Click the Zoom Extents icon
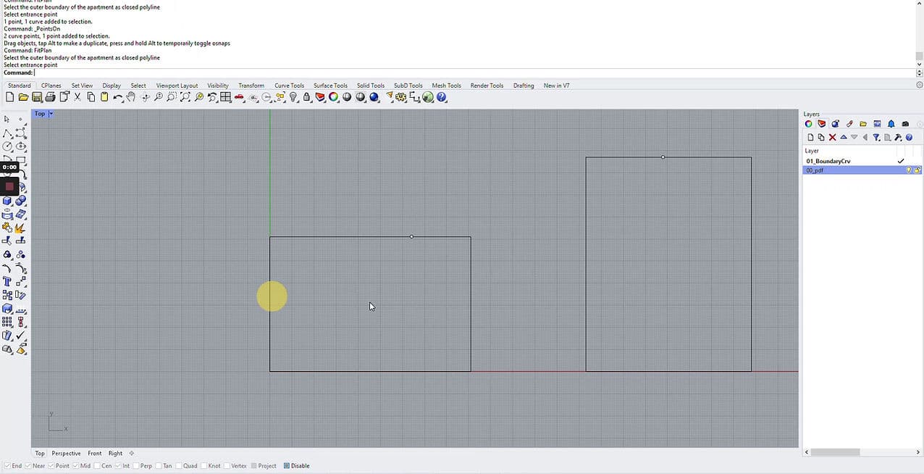 (185, 97)
